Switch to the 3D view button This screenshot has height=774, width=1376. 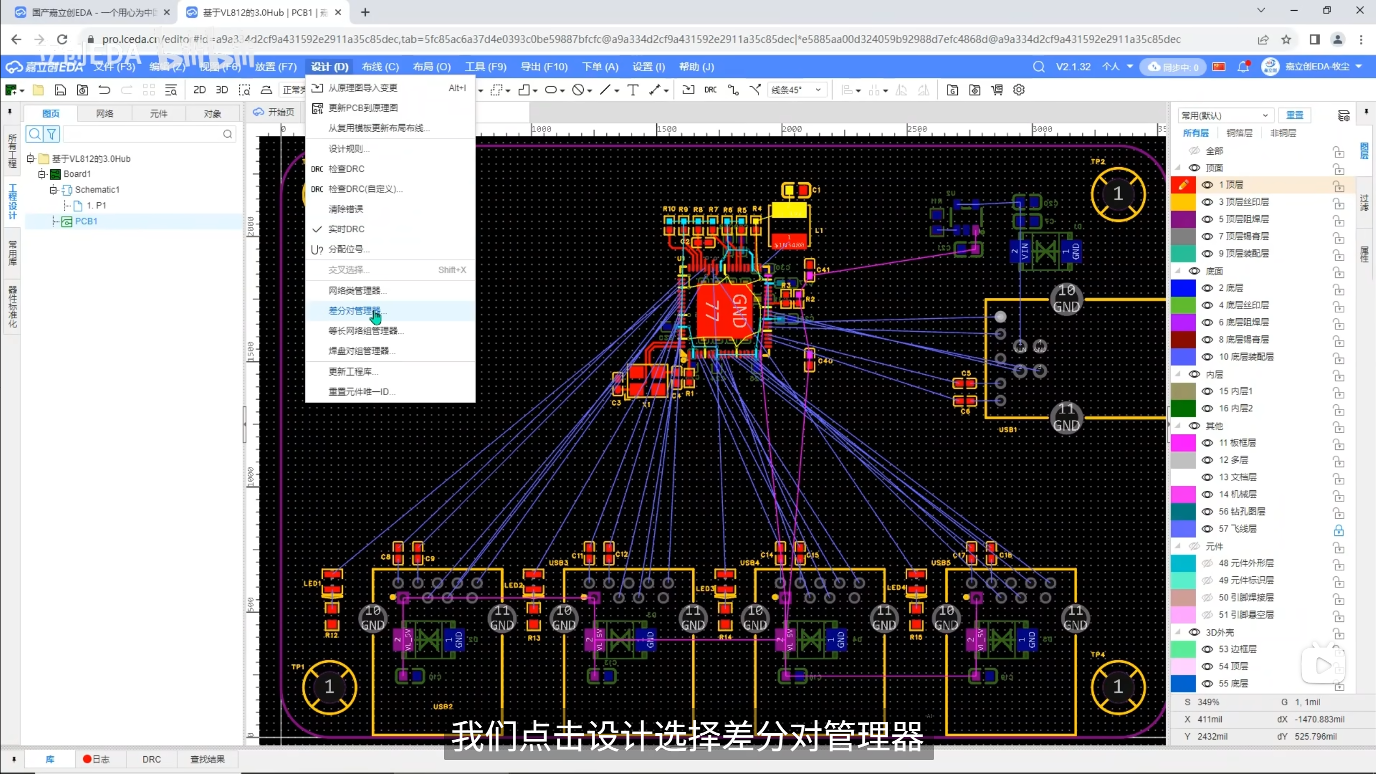click(x=221, y=90)
